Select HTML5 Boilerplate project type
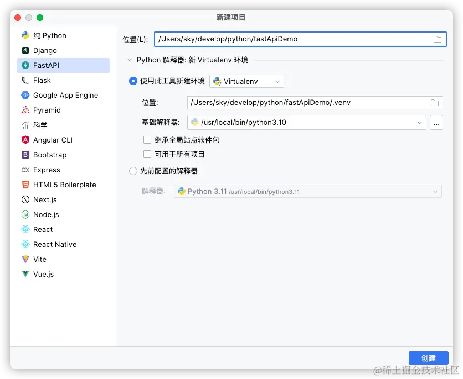 (x=64, y=185)
